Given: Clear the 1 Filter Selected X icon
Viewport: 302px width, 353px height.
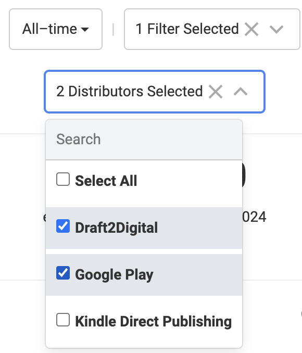Looking at the screenshot, I should (x=251, y=29).
